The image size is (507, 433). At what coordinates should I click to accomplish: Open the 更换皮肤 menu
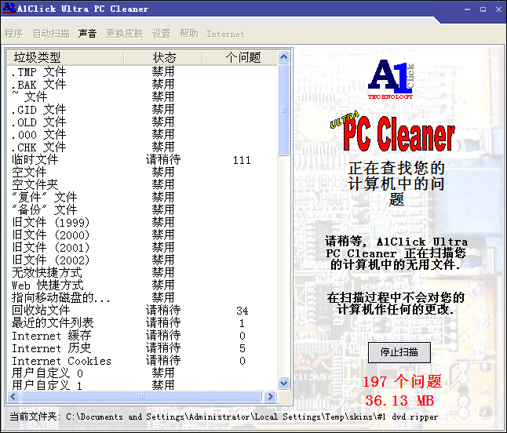(124, 34)
